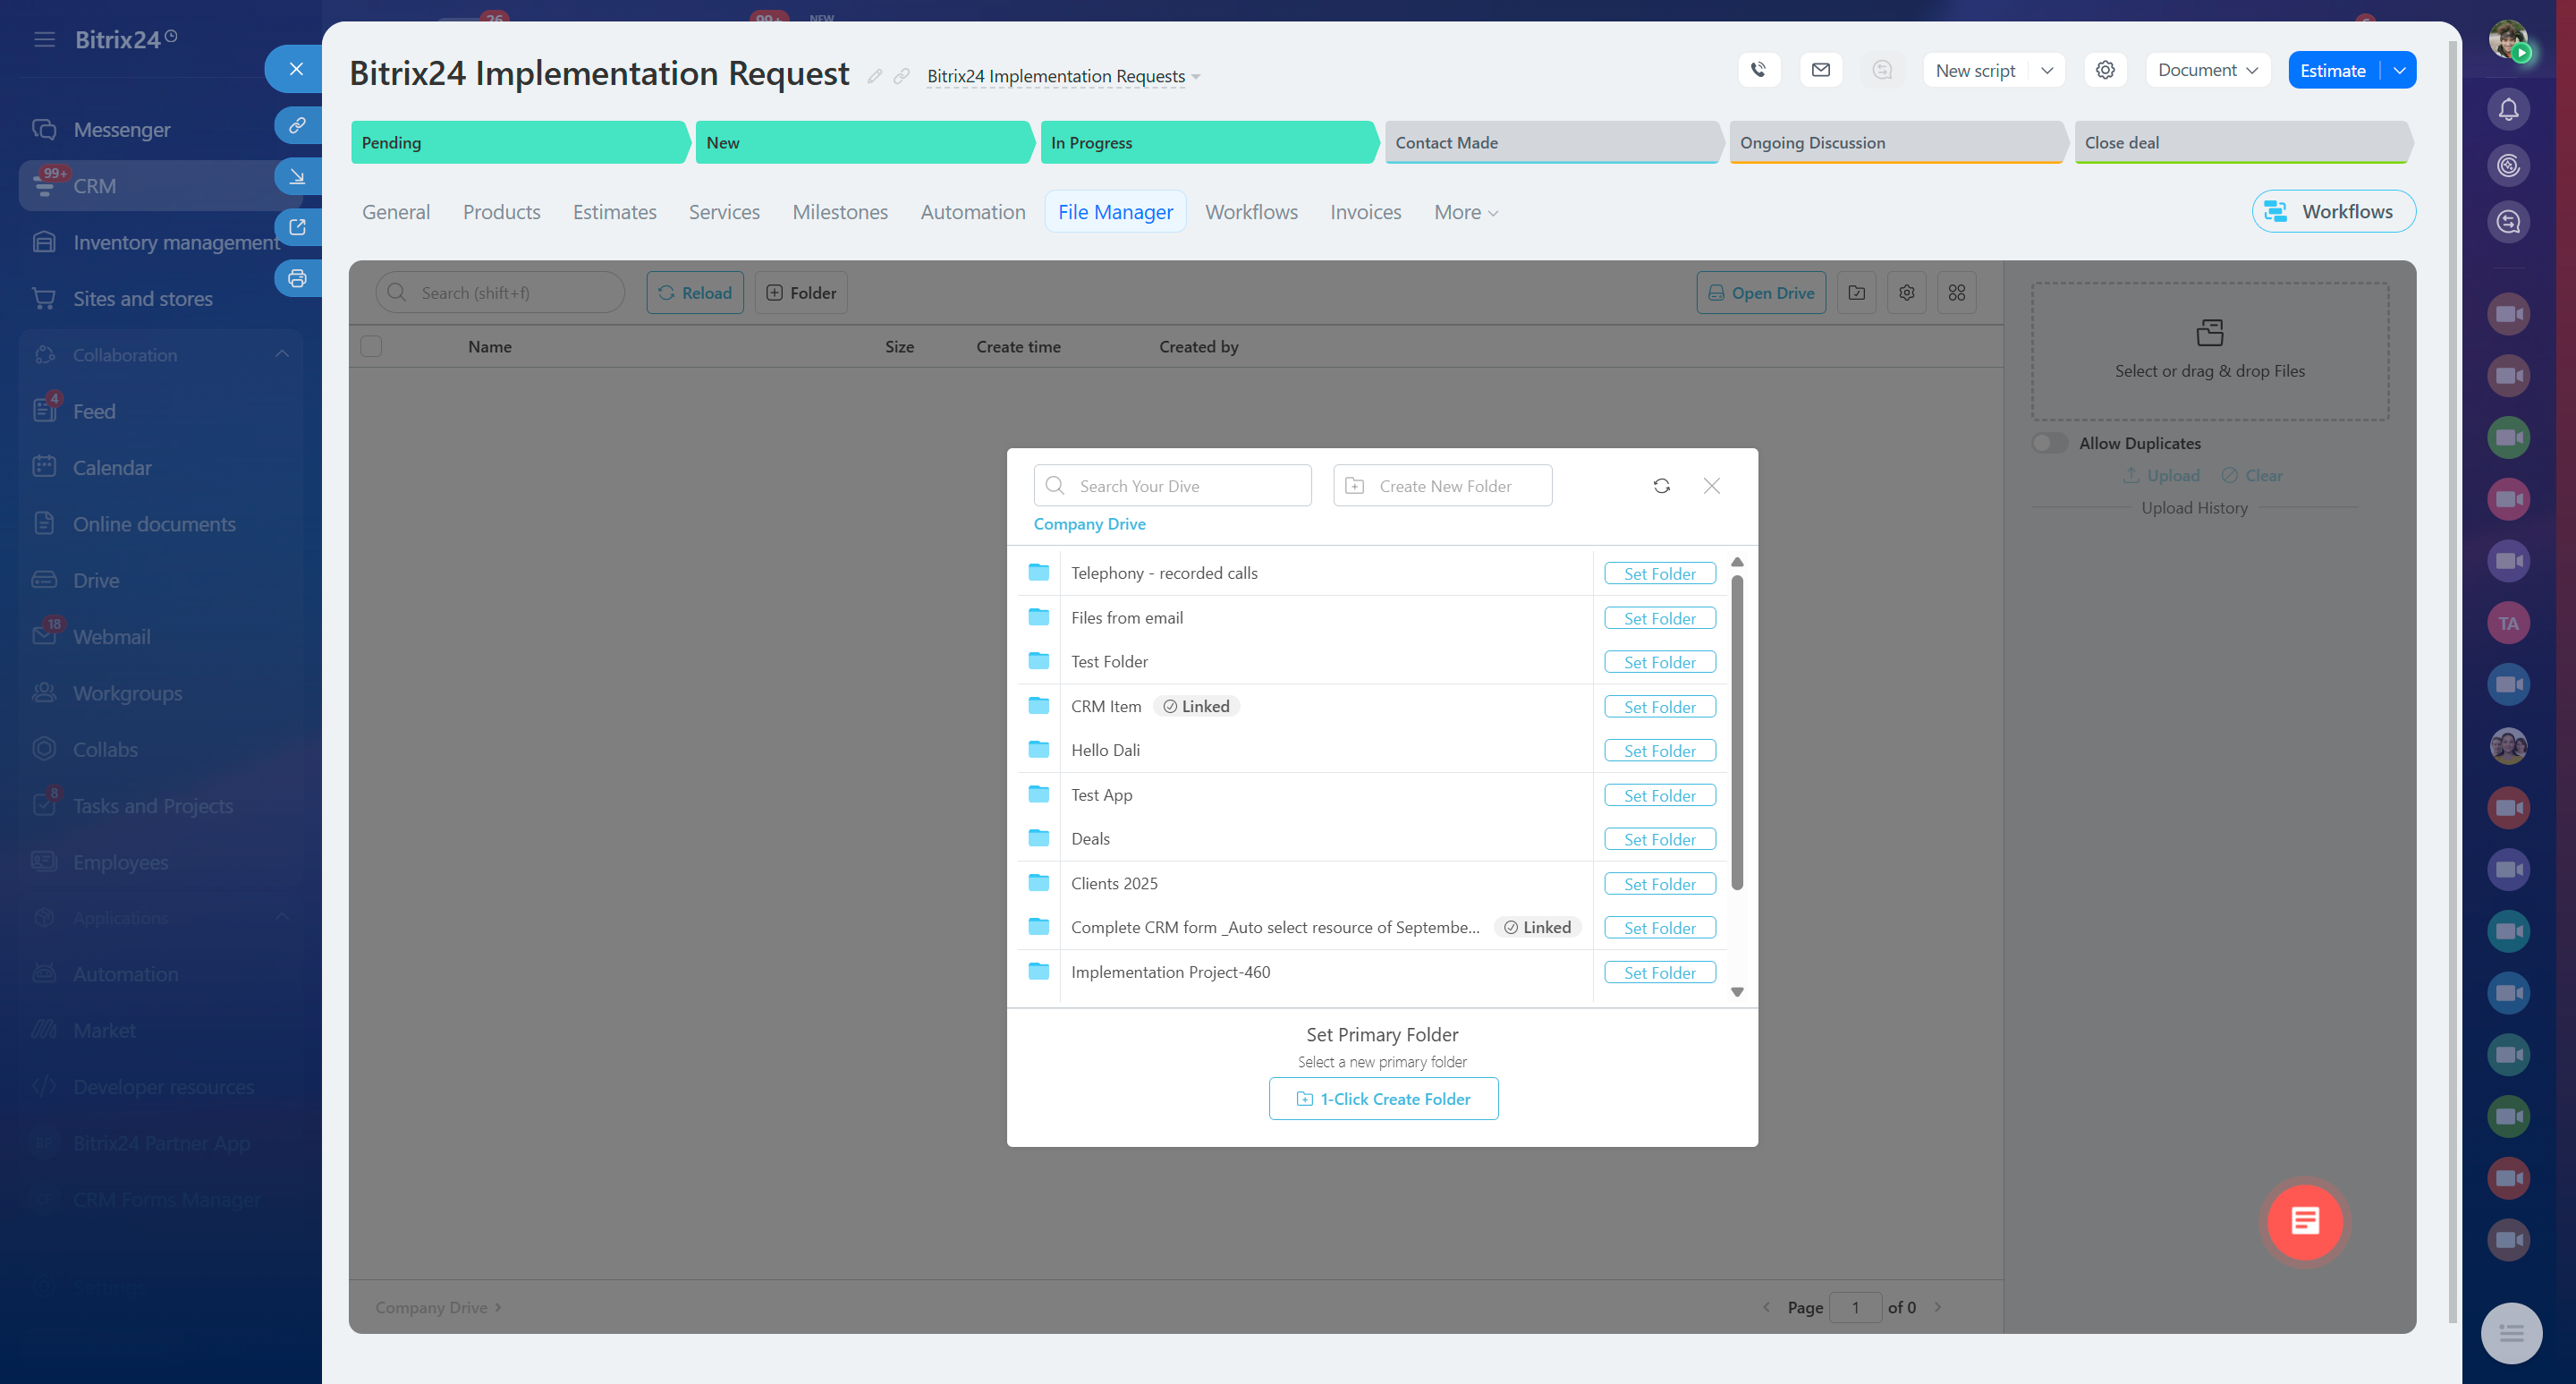This screenshot has height=1384, width=2576.
Task: Click Set Folder for Deals folder
Action: tap(1659, 839)
